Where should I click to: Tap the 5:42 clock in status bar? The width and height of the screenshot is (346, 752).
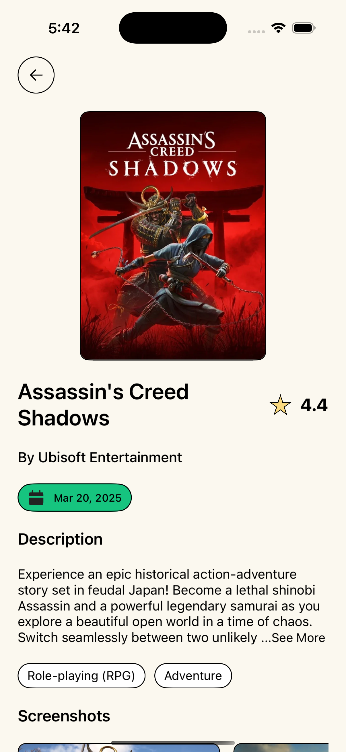point(64,28)
